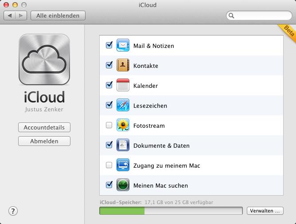The image size is (296, 224).
Task: Click the Dokumente & Daten document icon
Action: pos(123,145)
